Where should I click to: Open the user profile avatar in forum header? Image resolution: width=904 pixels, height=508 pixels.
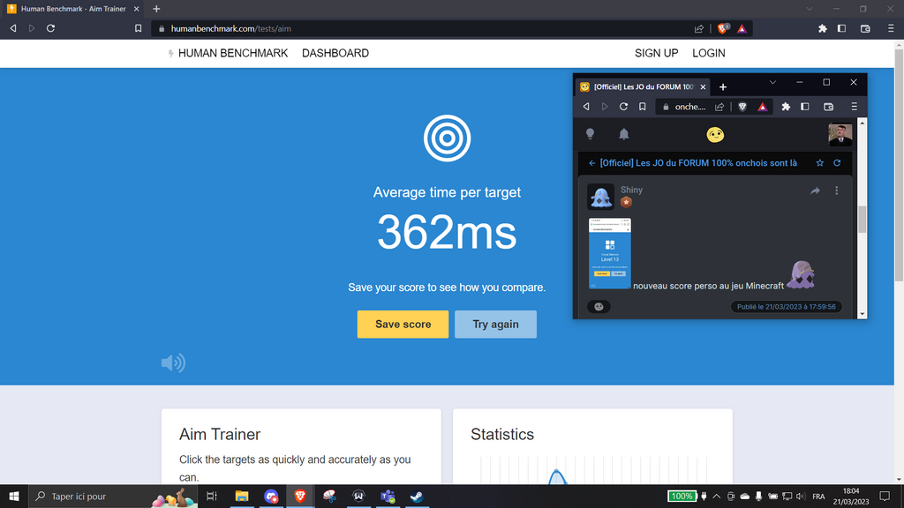pyautogui.click(x=840, y=134)
